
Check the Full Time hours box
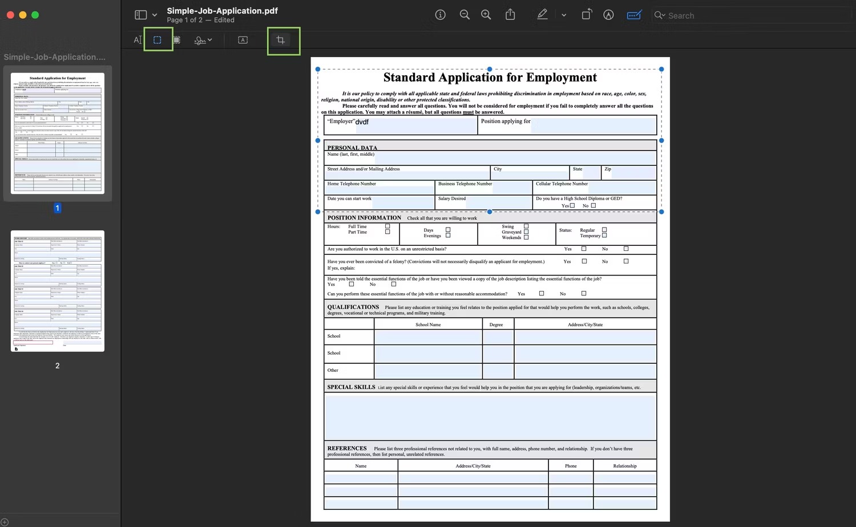[x=387, y=226]
